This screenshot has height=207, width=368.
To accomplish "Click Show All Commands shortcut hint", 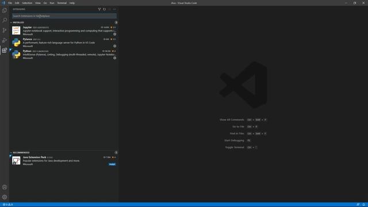I will click(x=243, y=120).
